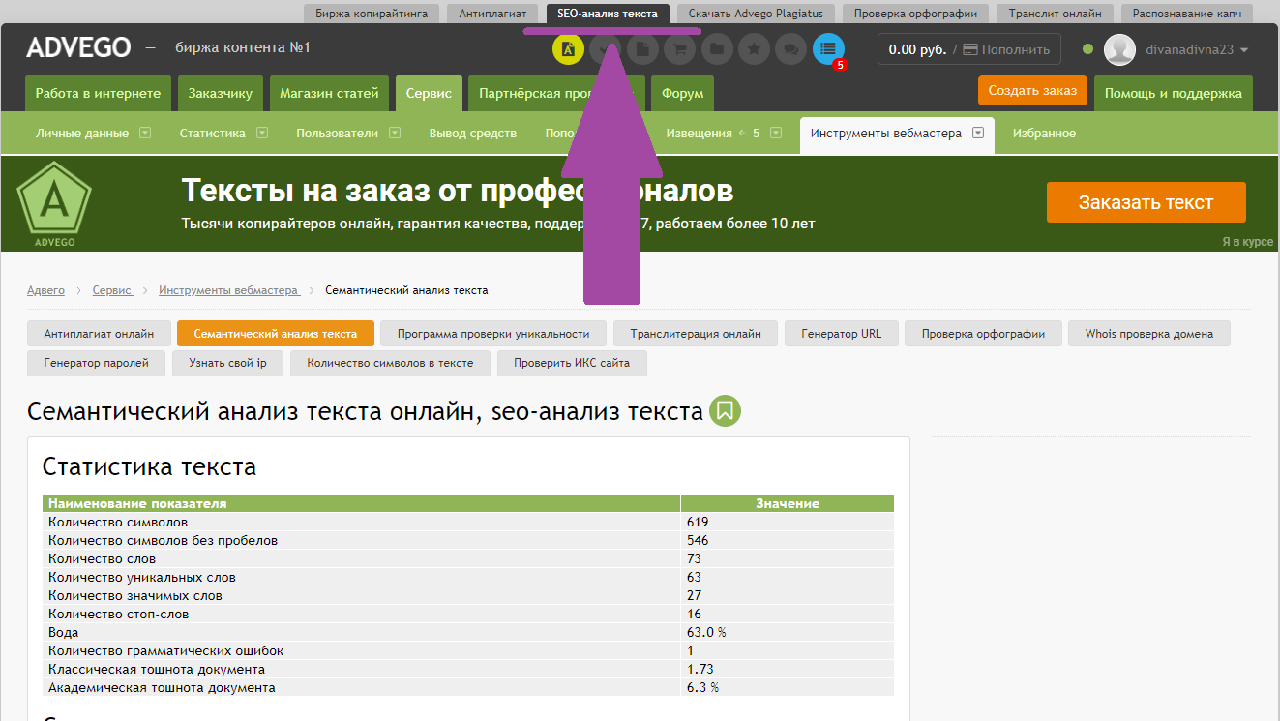The height and width of the screenshot is (721, 1280).
Task: Click the Создать заказ button
Action: point(1032,90)
